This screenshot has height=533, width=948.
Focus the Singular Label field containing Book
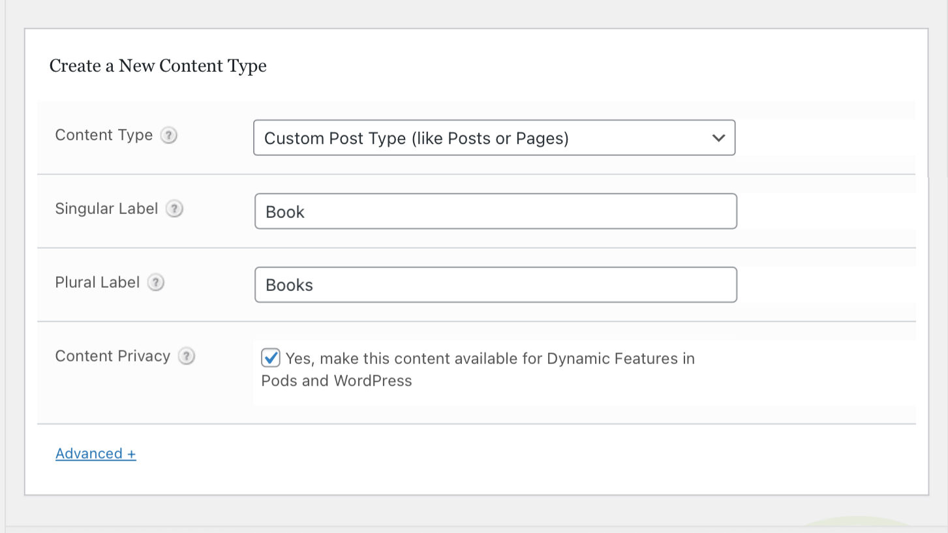click(496, 211)
